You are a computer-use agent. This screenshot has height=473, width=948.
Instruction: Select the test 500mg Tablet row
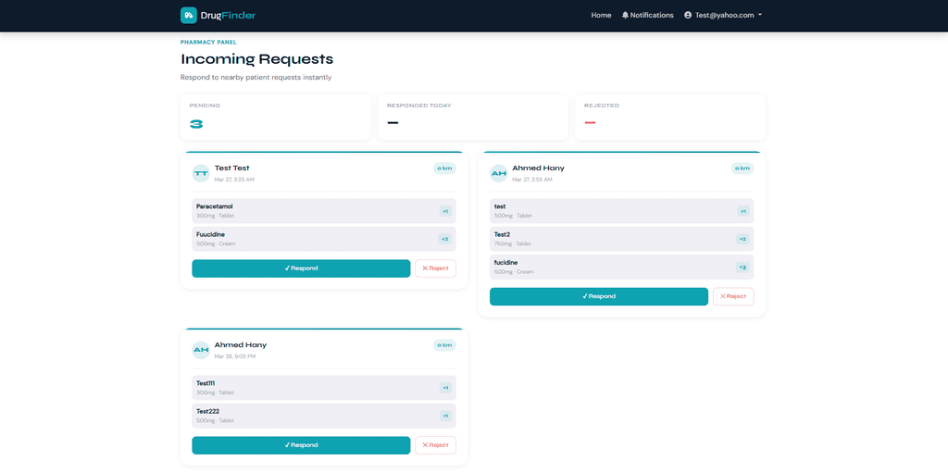pos(622,211)
